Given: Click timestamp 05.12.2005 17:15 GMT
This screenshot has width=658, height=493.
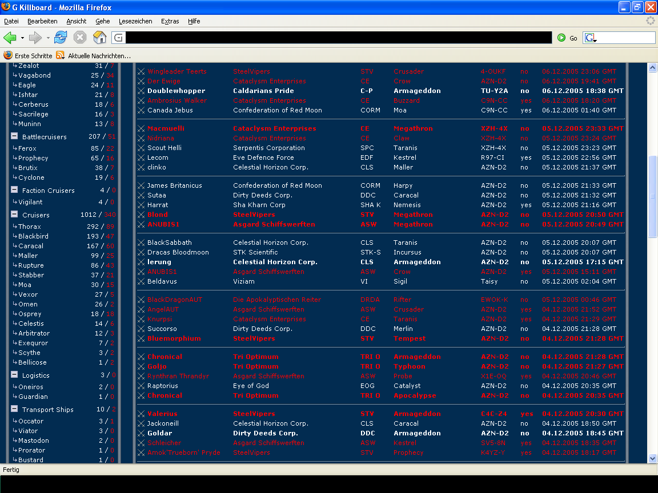Looking at the screenshot, I should pos(583,262).
